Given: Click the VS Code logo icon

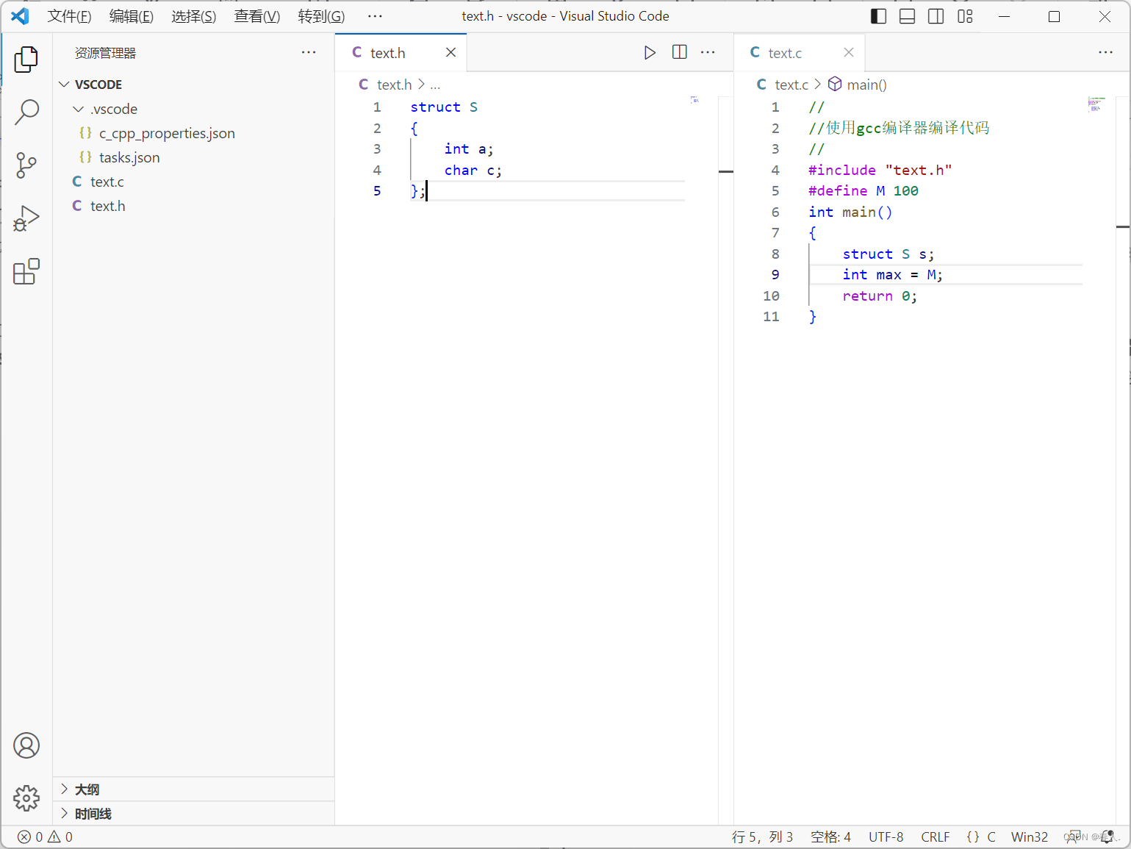Looking at the screenshot, I should tap(20, 16).
